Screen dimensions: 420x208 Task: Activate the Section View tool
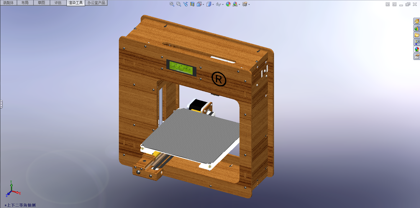[x=192, y=4]
